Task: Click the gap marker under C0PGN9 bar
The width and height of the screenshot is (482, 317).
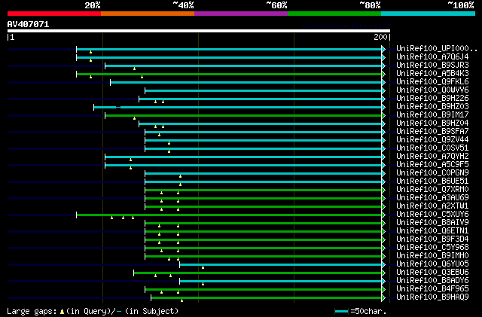Action: click(181, 176)
